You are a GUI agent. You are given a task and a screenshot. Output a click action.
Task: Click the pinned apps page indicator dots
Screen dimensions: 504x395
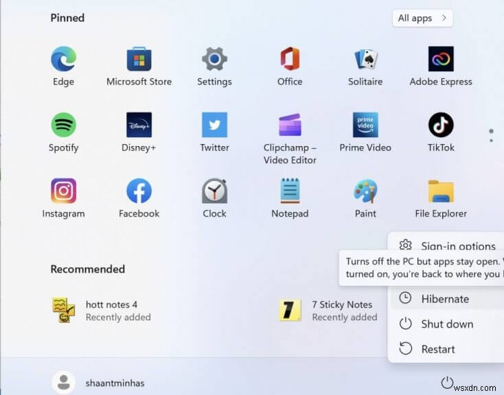pyautogui.click(x=491, y=136)
